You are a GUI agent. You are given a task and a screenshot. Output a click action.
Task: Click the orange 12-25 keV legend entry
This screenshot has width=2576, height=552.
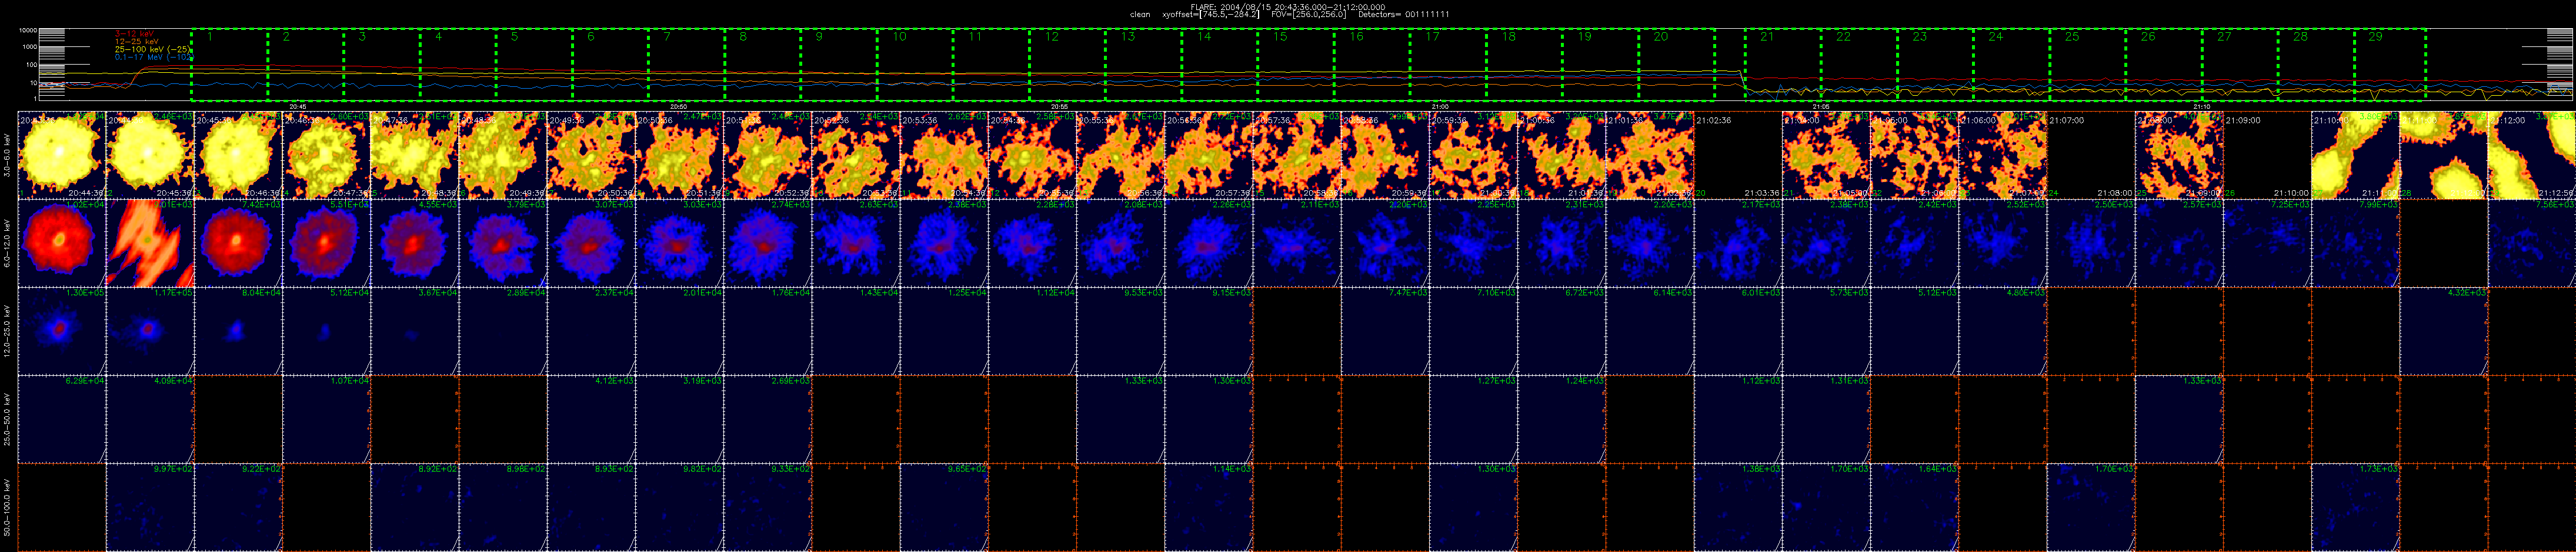point(137,41)
